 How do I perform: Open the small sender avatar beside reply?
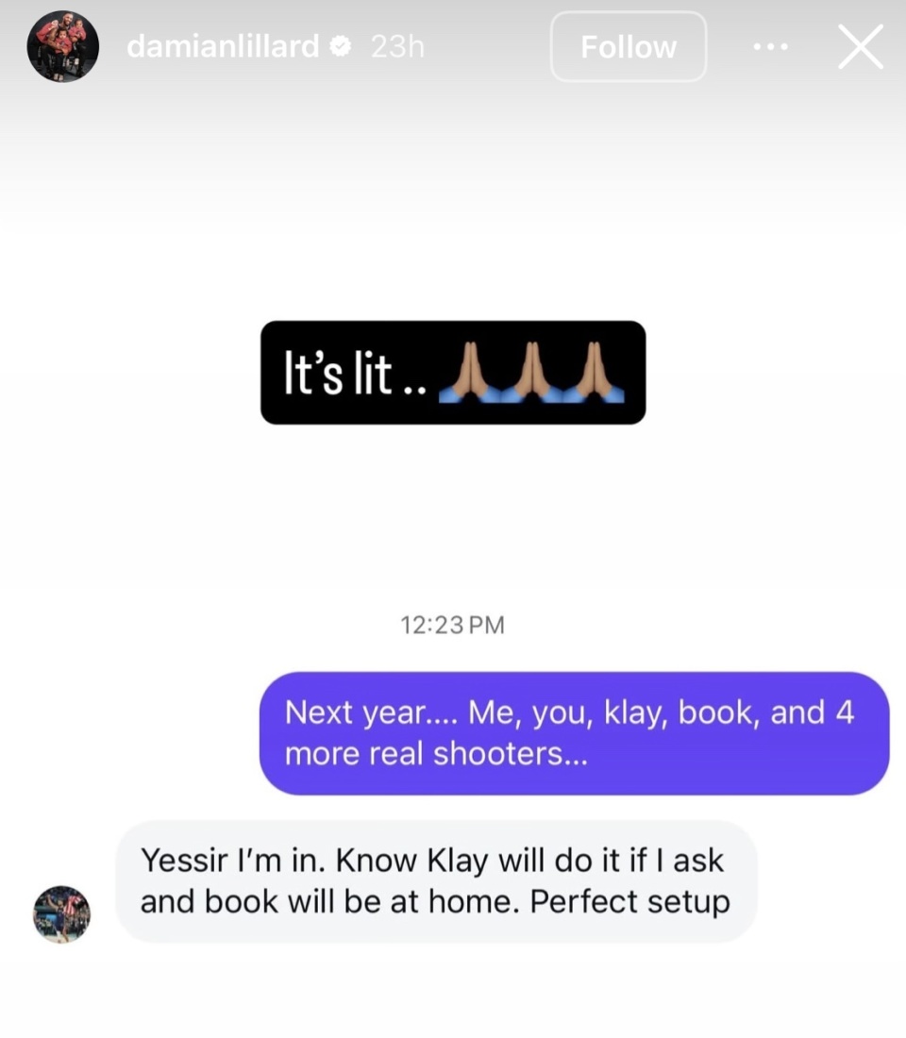pyautogui.click(x=61, y=914)
